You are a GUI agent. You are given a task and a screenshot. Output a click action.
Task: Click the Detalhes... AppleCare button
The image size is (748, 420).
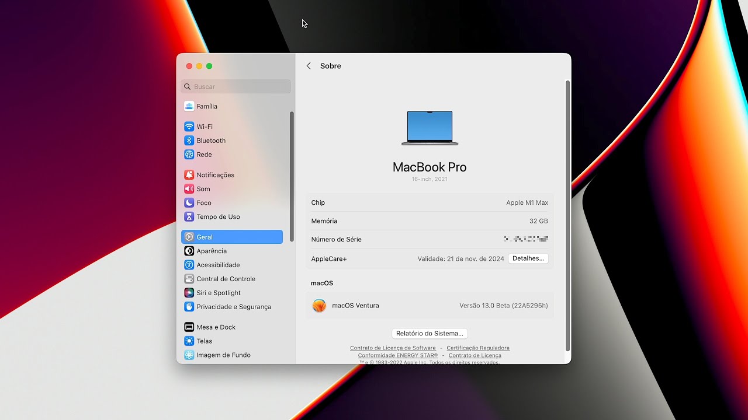coord(528,258)
